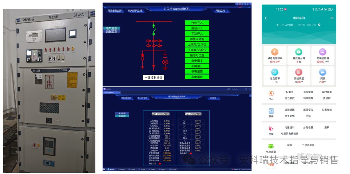Tap the 总装机容量 capacity icon
The height and width of the screenshot is (174, 350).
point(322,52)
